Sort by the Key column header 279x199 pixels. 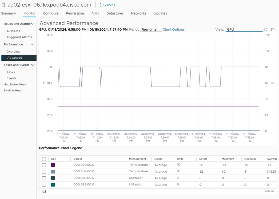pos(53,159)
